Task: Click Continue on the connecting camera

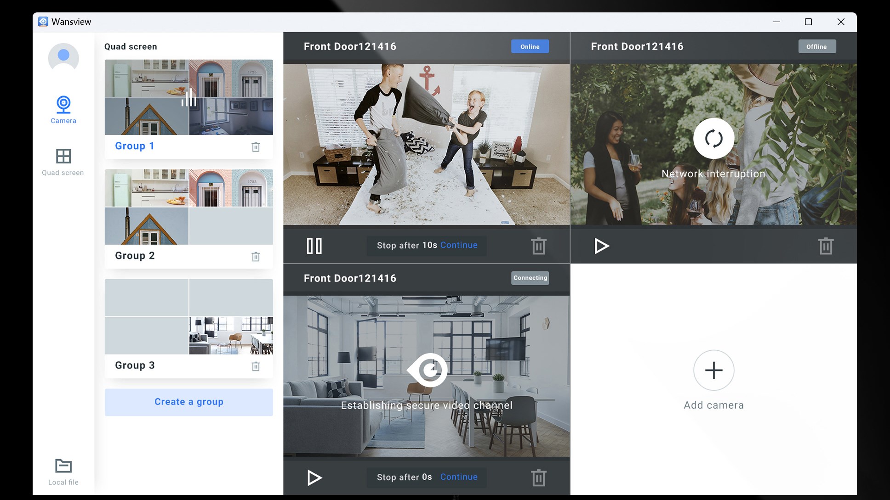Action: coord(458,477)
